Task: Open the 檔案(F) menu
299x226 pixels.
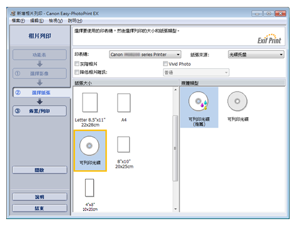Action: pyautogui.click(x=18, y=21)
